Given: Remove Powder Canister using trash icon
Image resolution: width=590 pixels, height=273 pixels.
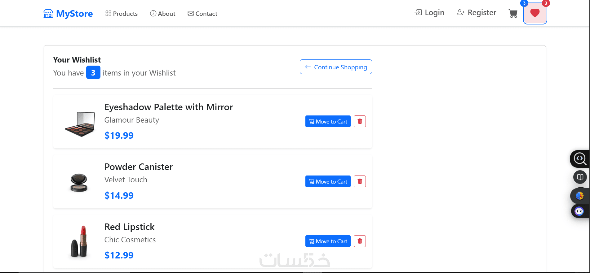Looking at the screenshot, I should pos(360,181).
